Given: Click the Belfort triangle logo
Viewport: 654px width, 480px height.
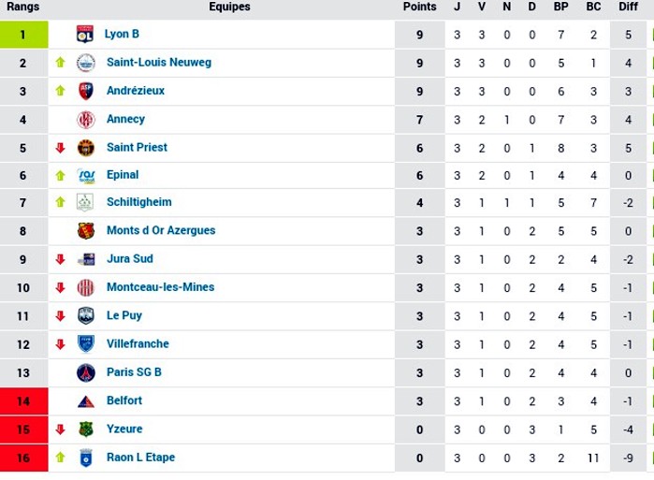Looking at the screenshot, I should click(86, 401).
